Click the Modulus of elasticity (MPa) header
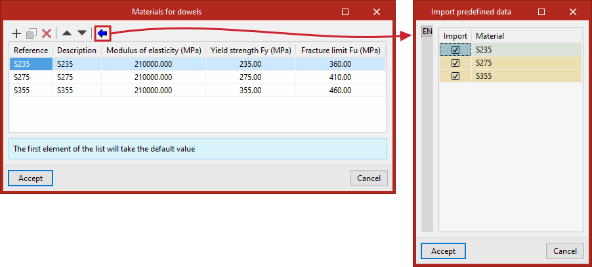592x267 pixels. pyautogui.click(x=154, y=50)
